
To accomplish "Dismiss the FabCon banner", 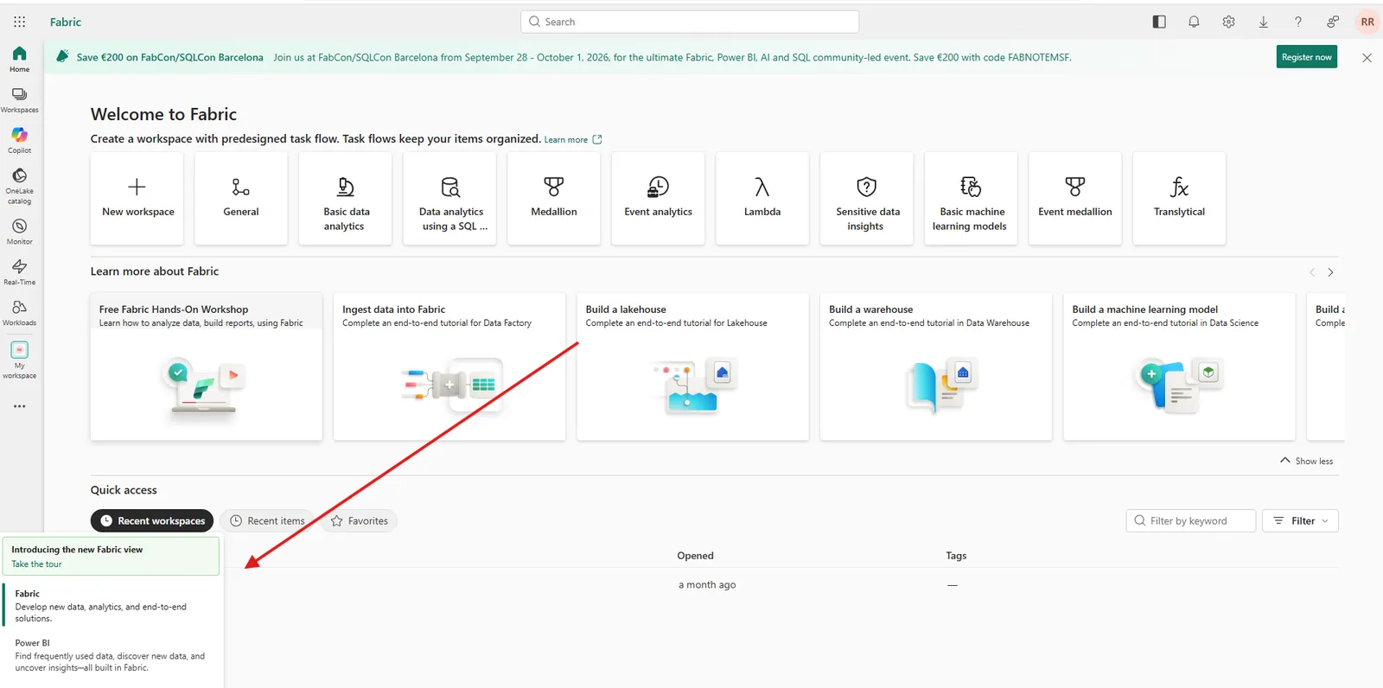I will [x=1367, y=58].
